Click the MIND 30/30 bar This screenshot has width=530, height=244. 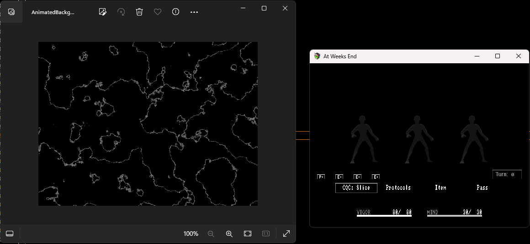coord(455,213)
